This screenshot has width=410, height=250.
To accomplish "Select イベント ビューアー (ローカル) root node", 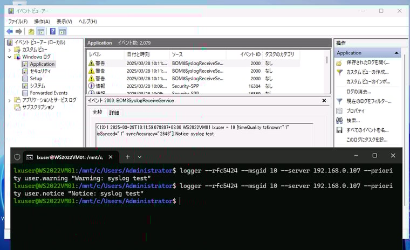I will [x=40, y=43].
